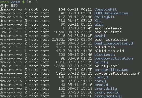
Task: Click the bash_completion.d directory name
Action: click(114, 43)
